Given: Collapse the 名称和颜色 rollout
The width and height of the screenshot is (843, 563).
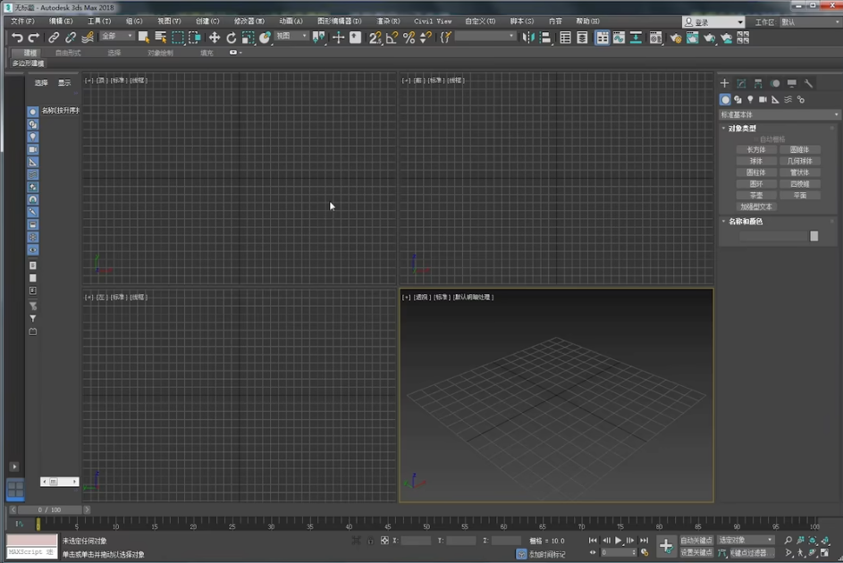Looking at the screenshot, I should click(745, 222).
